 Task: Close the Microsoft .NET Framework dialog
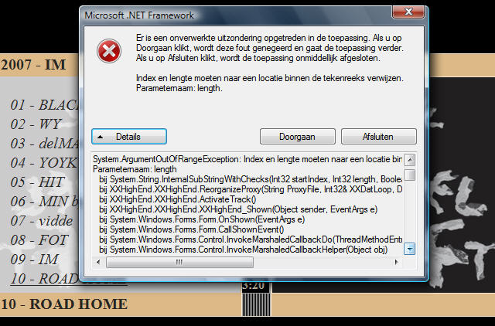[x=408, y=12]
